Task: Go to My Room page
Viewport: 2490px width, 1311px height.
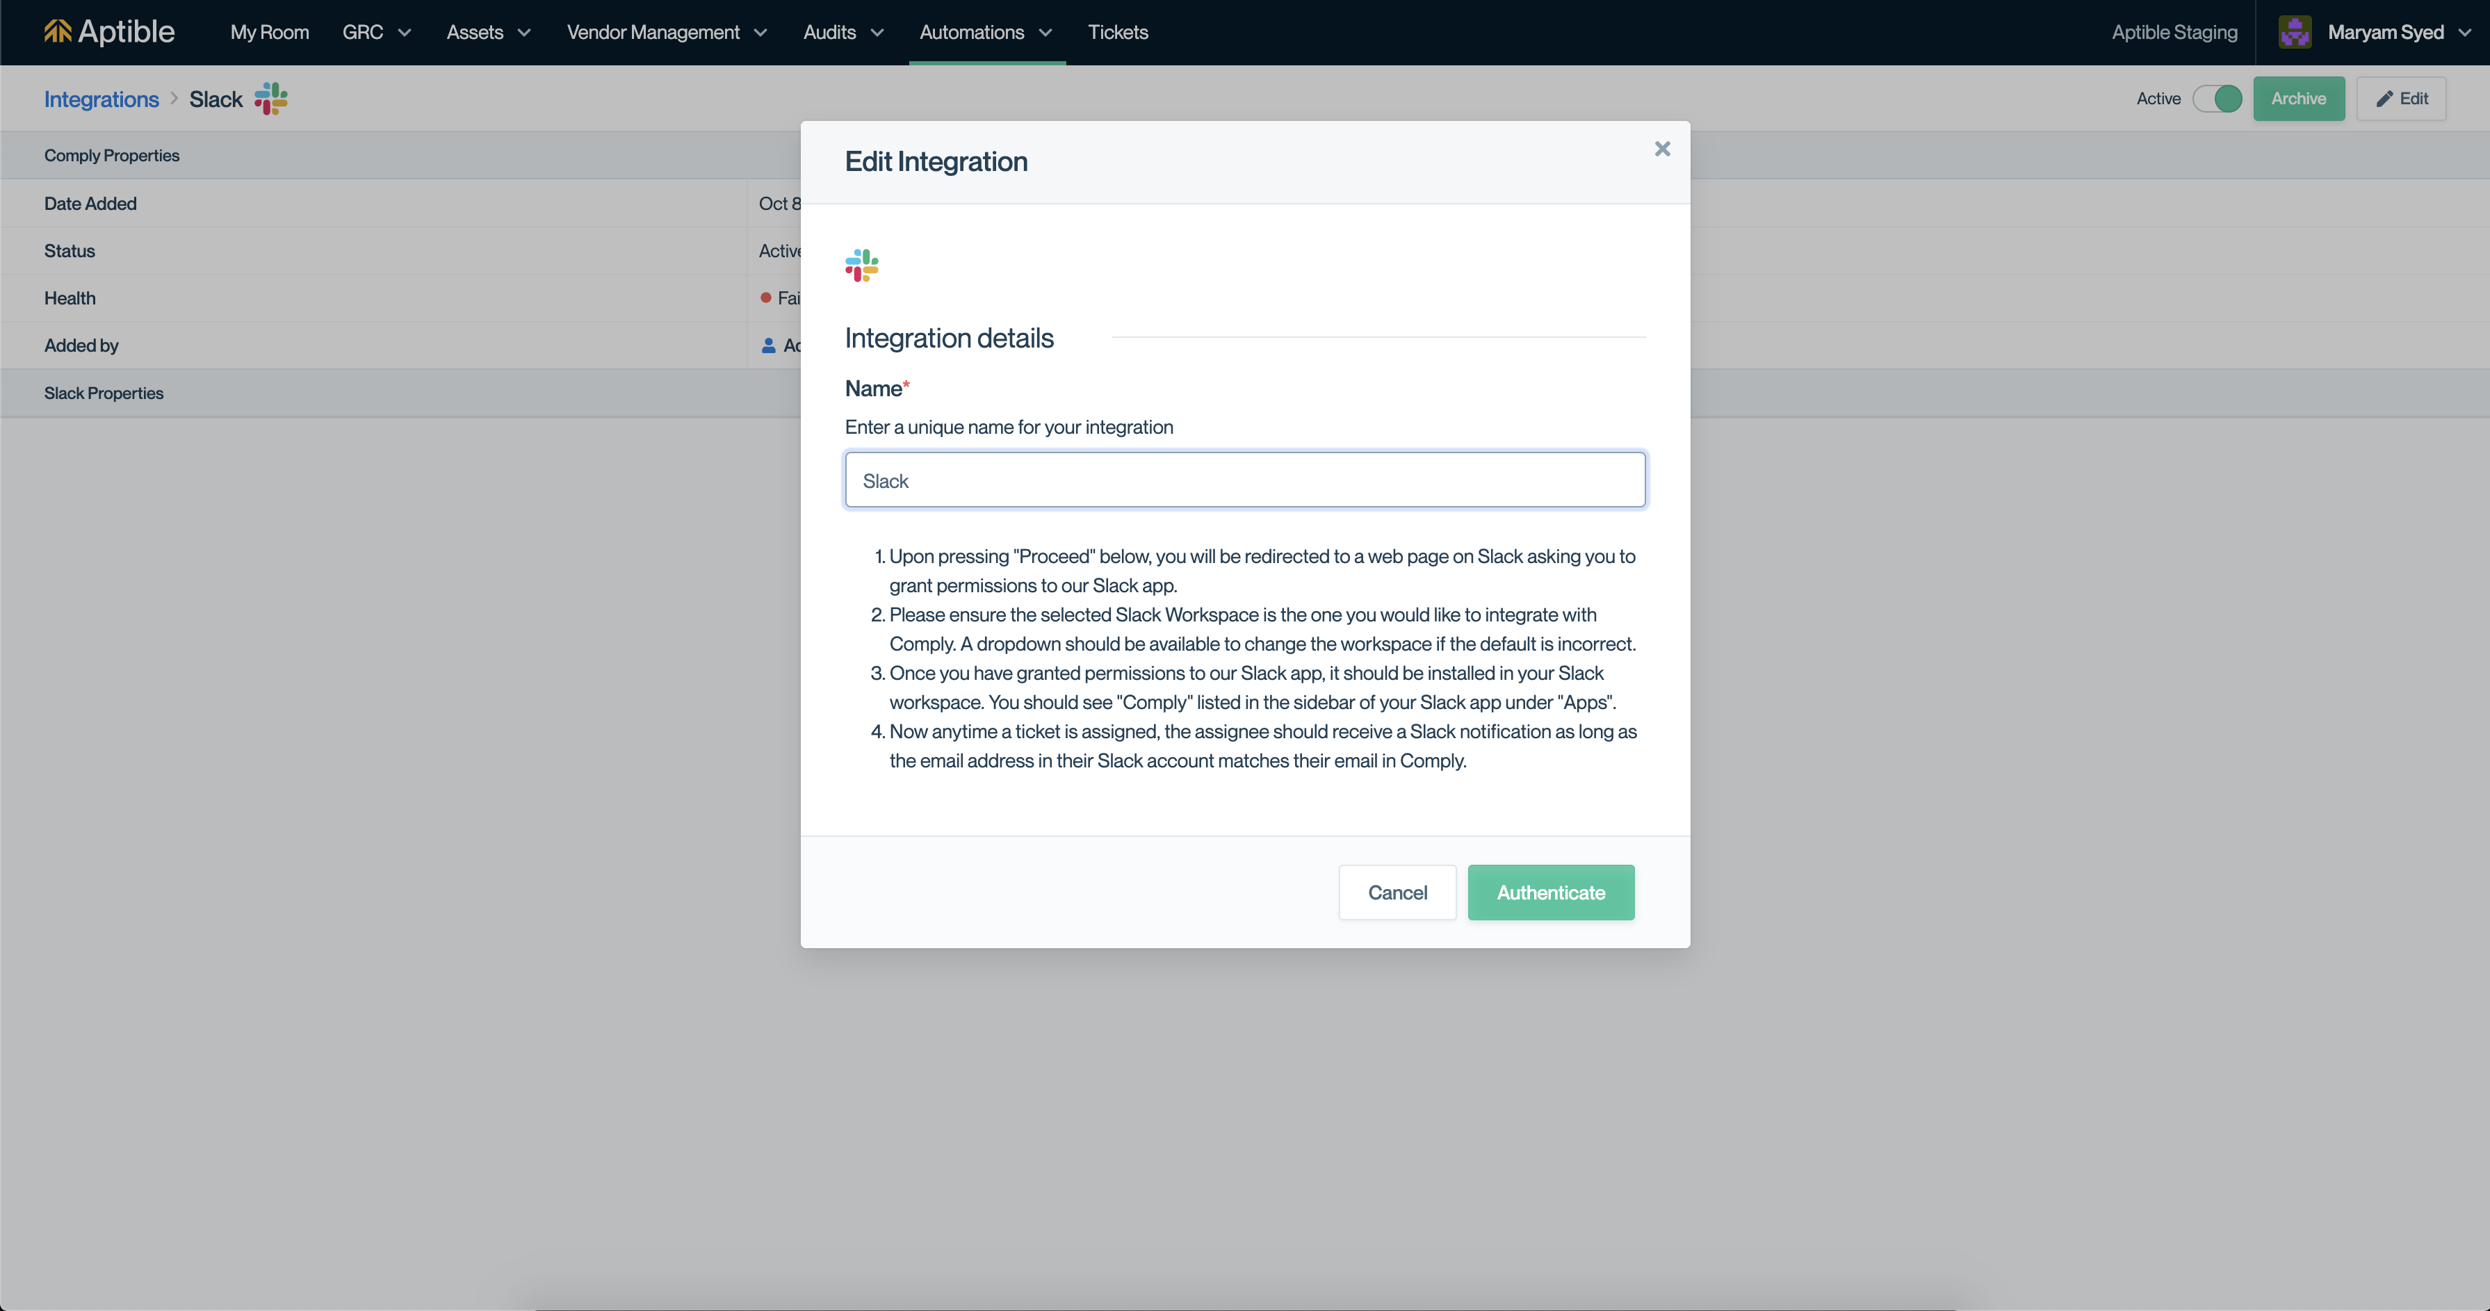Action: (x=269, y=32)
